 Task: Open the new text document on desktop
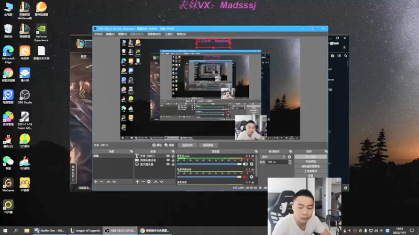tap(41, 53)
